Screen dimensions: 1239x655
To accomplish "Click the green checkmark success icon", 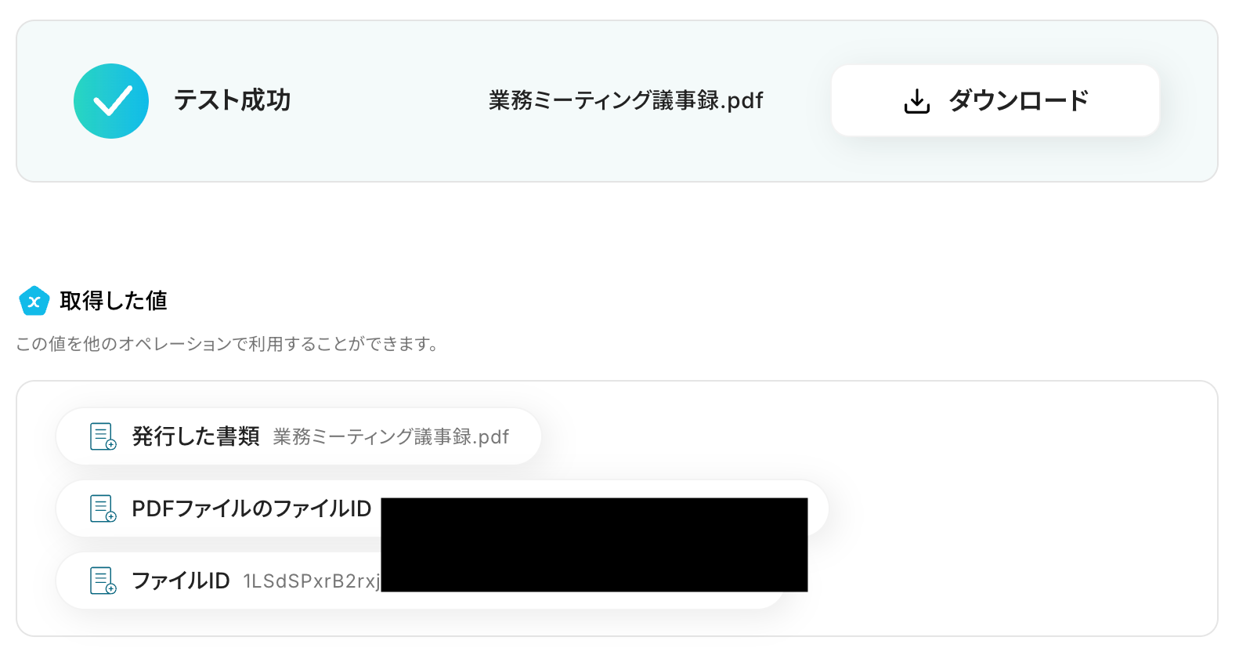I will [111, 101].
